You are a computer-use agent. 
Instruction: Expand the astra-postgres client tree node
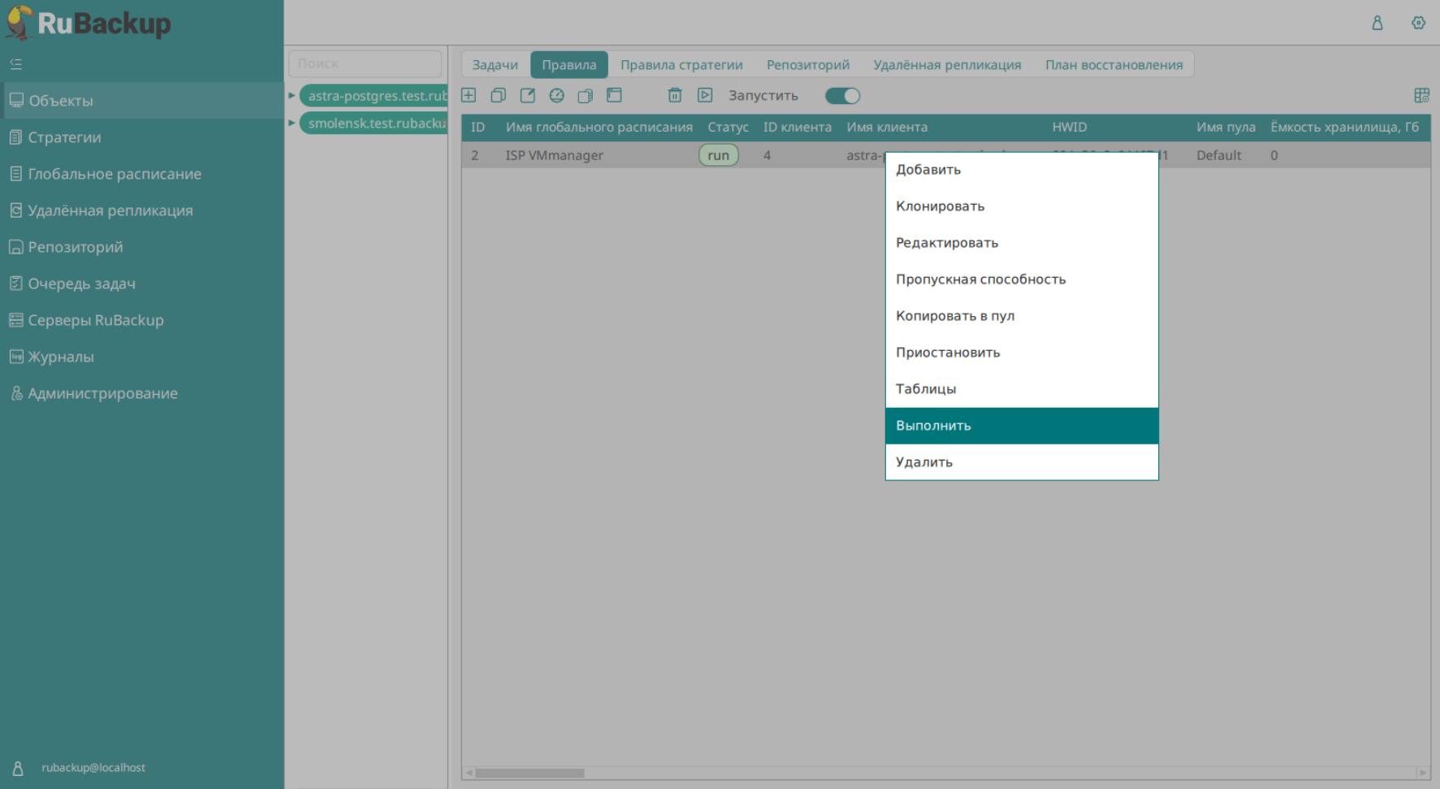292,96
